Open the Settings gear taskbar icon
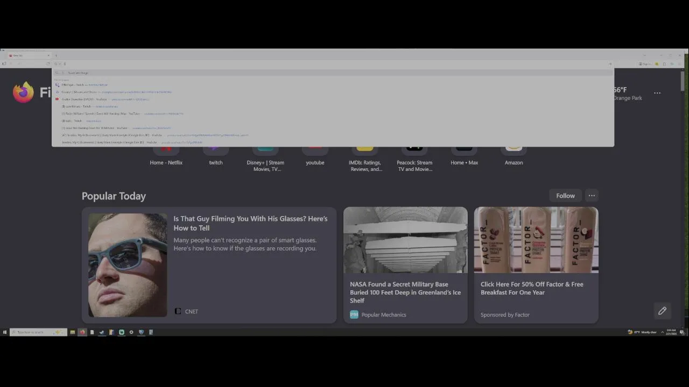The image size is (689, 387). tap(131, 332)
